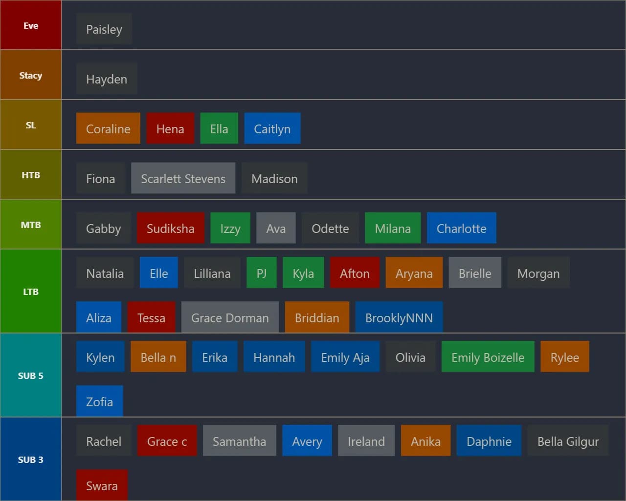Click the Emily Aja tag

345,357
